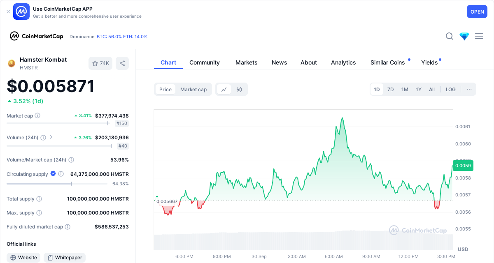Viewport: 494px width, 263px height.
Task: Set chart range to 1M
Action: (x=405, y=89)
